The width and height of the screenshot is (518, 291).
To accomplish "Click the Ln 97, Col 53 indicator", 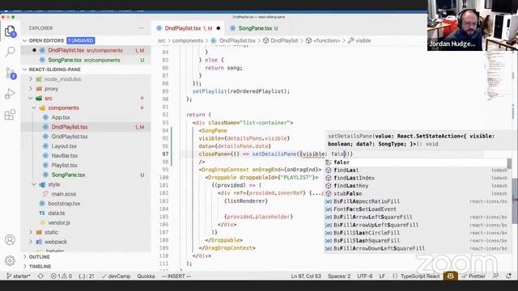I will pos(306,276).
